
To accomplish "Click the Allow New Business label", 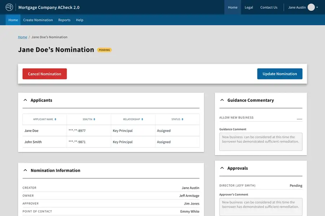I will point(236,117).
